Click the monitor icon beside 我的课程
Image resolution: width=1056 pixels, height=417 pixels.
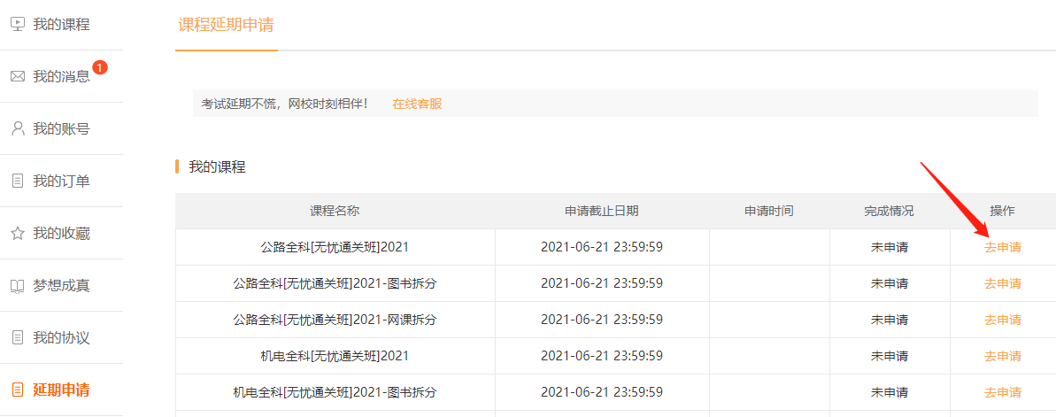pyautogui.click(x=18, y=24)
